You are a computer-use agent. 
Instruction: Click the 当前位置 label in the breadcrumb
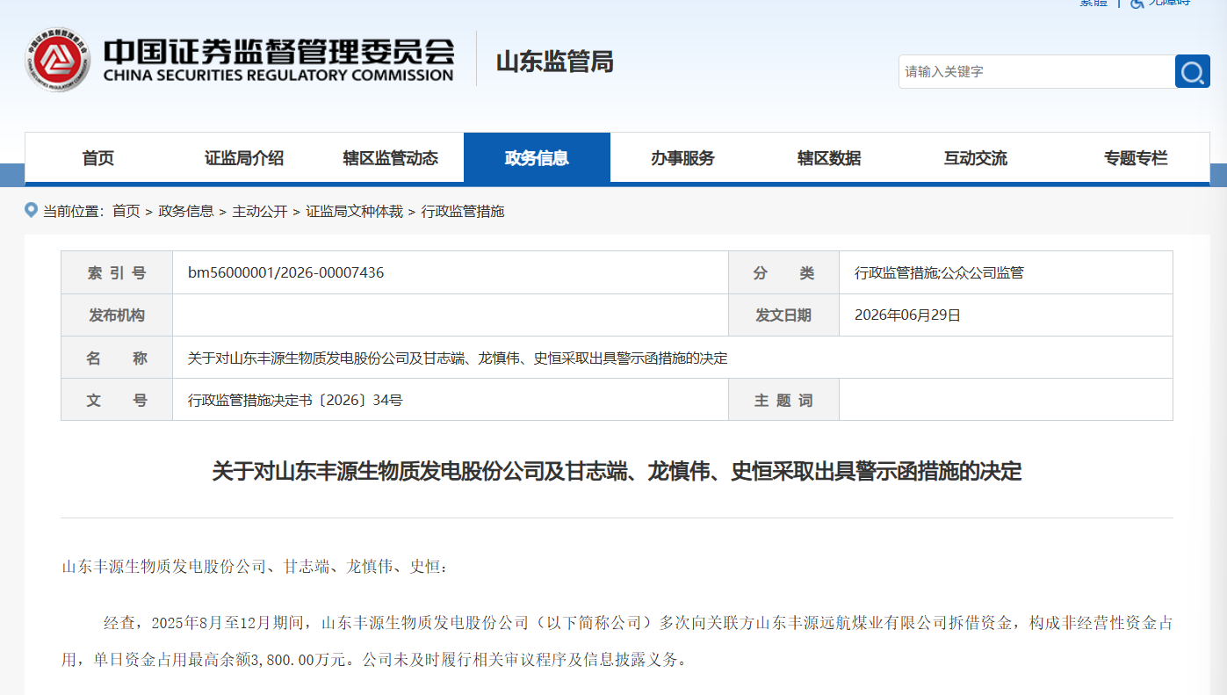(73, 211)
